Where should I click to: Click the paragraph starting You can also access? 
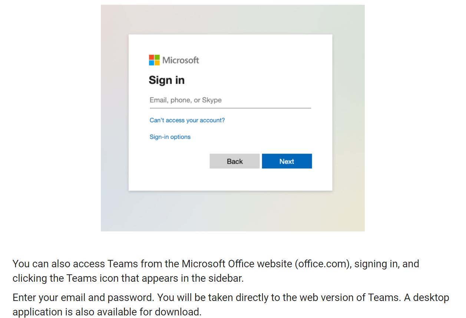pyautogui.click(x=216, y=271)
